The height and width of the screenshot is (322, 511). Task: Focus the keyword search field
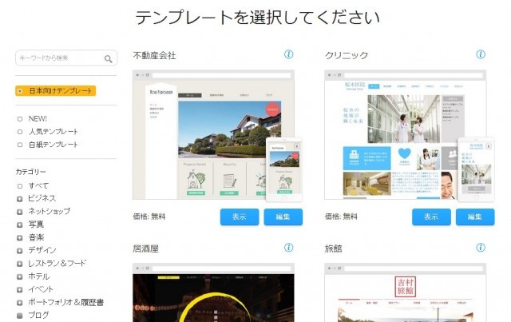[60, 58]
